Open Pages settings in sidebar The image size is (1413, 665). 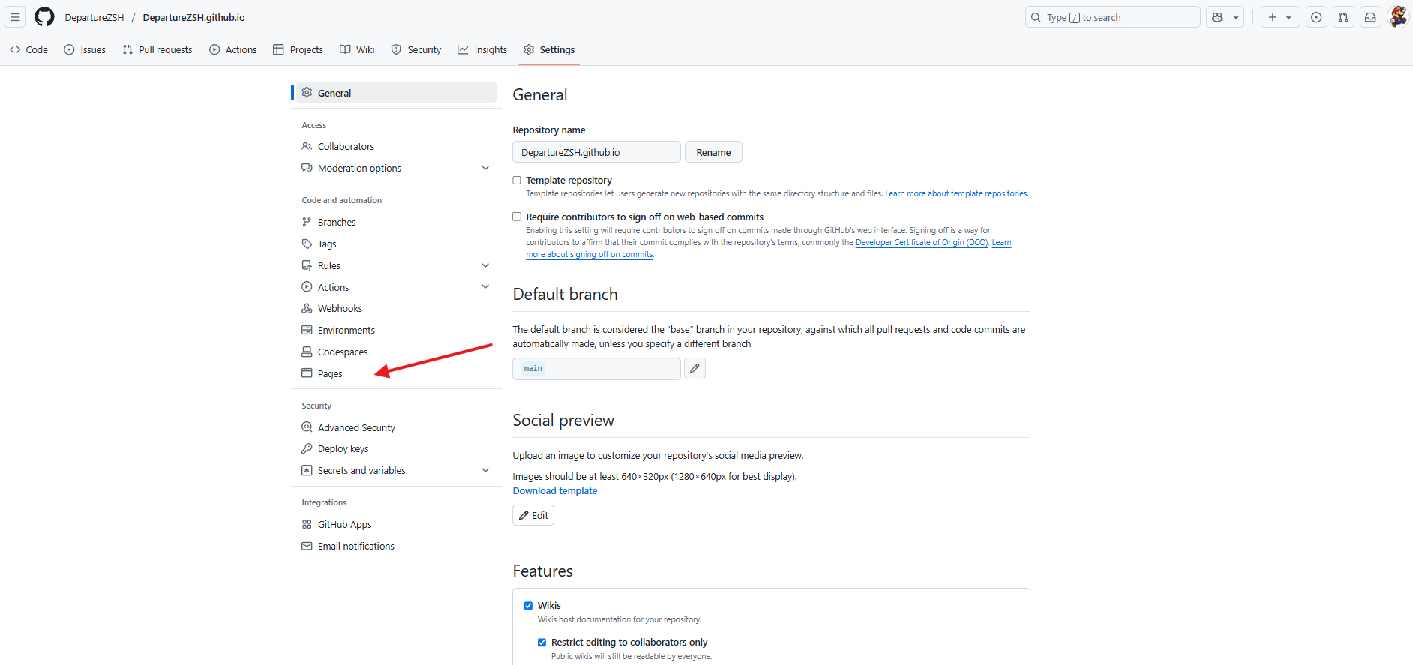397,373
